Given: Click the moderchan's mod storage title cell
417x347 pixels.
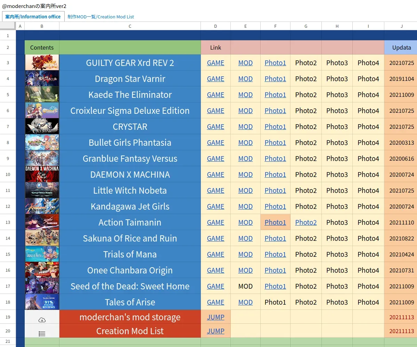Looking at the screenshot, I should click(x=130, y=317).
